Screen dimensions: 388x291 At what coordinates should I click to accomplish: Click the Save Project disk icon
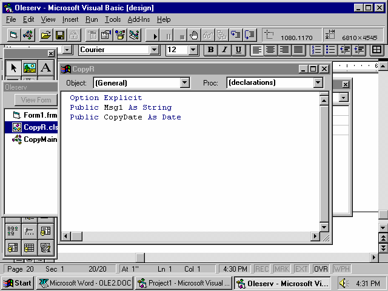tap(60, 35)
